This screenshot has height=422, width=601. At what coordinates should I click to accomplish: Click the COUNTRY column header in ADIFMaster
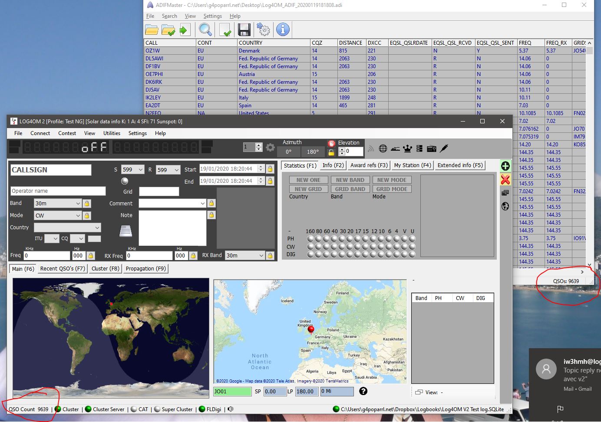click(x=274, y=43)
